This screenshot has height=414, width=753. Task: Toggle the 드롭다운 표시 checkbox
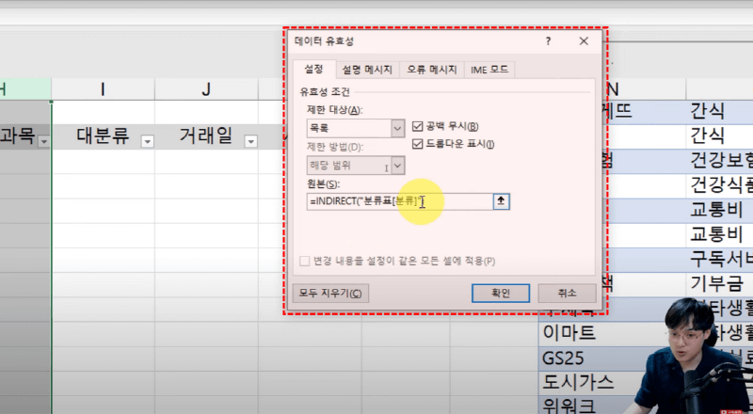[x=417, y=144]
